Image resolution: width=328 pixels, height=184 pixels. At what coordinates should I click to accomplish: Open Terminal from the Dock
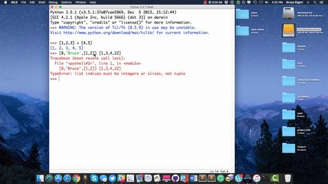point(265,178)
